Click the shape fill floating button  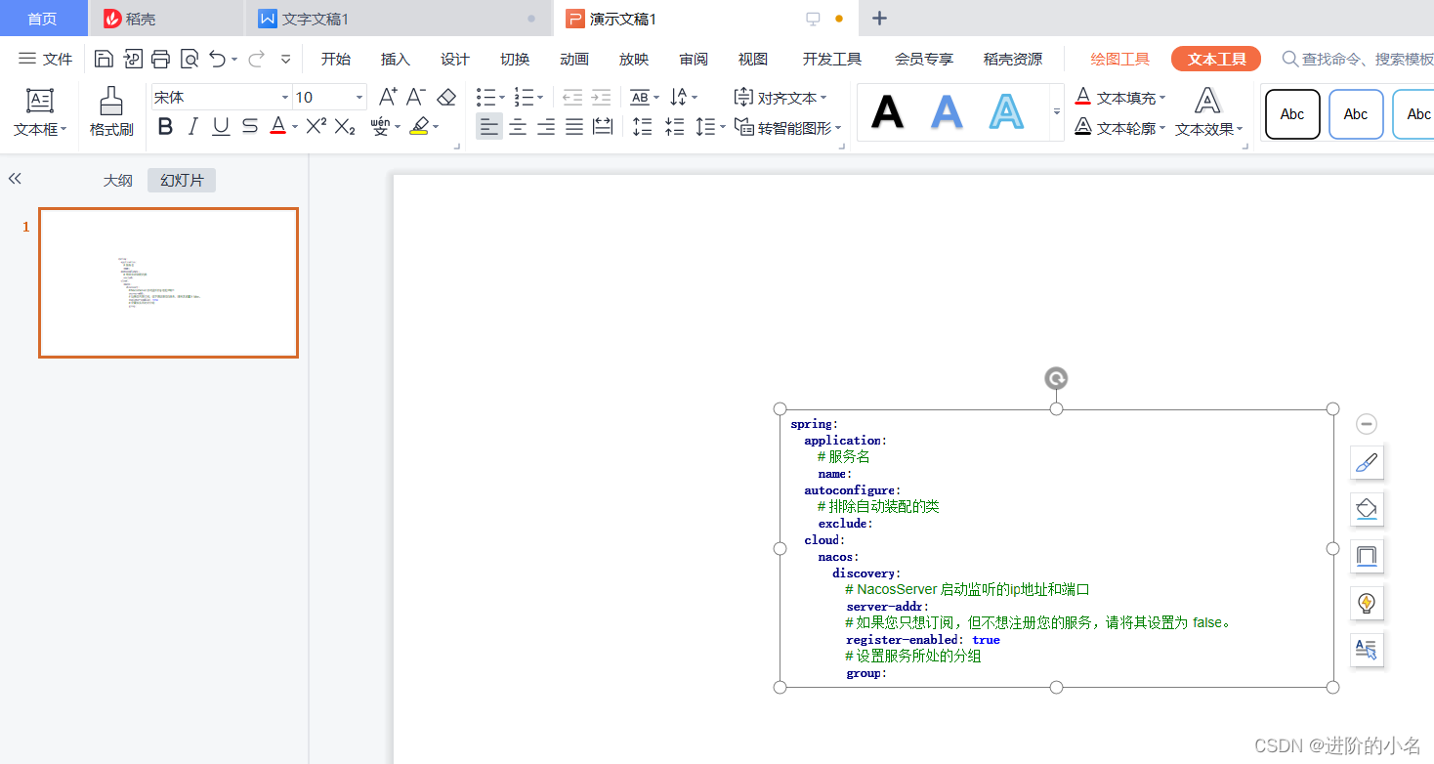tap(1367, 509)
